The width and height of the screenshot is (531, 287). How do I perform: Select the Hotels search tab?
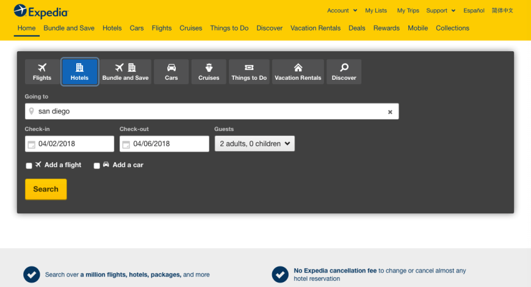(79, 72)
